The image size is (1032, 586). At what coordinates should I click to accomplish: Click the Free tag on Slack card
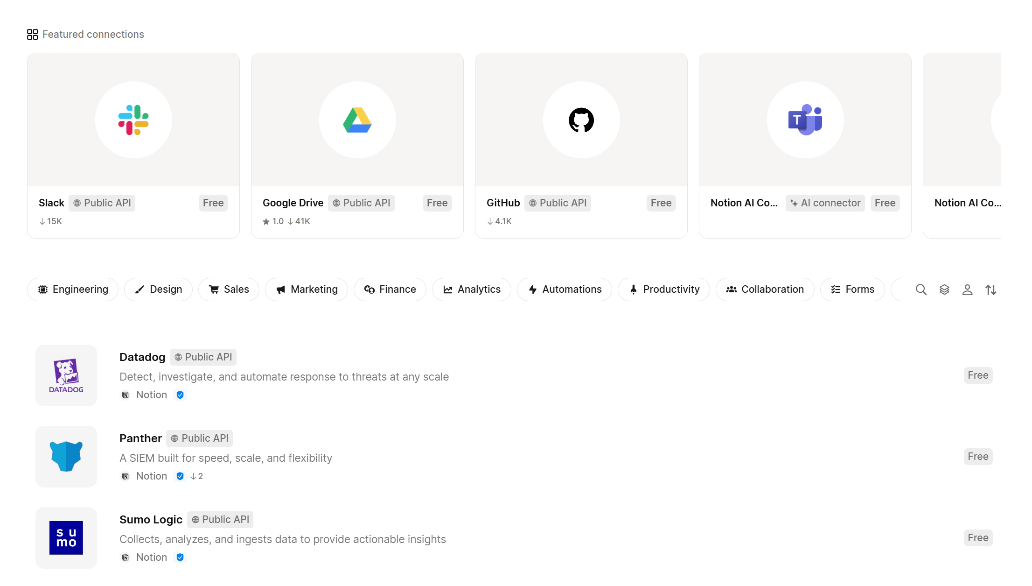(213, 203)
